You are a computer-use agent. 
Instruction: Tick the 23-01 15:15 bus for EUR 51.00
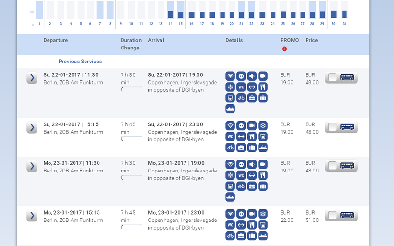[x=332, y=216]
